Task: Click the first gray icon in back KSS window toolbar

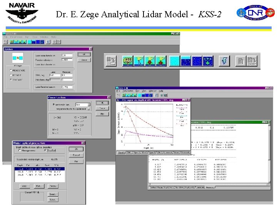Action: (6, 42)
